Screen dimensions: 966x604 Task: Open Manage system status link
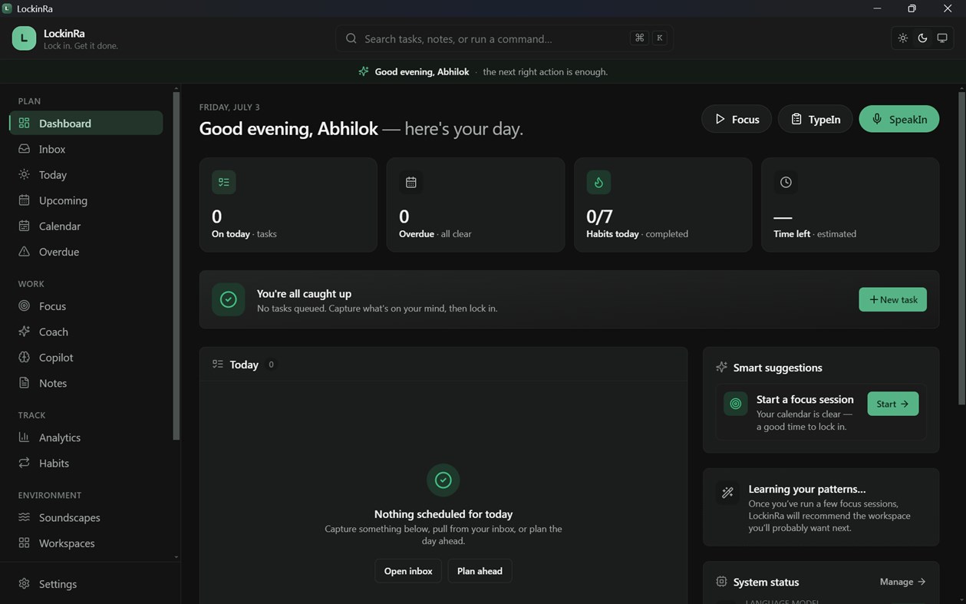[903, 582]
